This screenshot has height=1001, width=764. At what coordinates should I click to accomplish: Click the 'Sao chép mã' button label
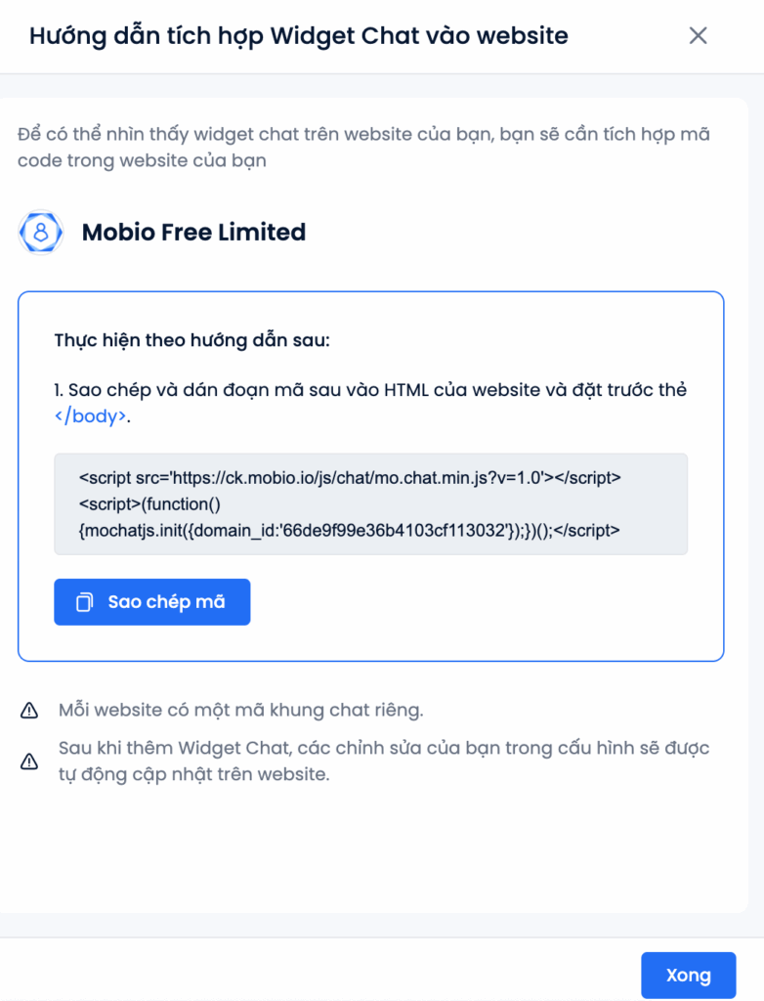pos(166,602)
